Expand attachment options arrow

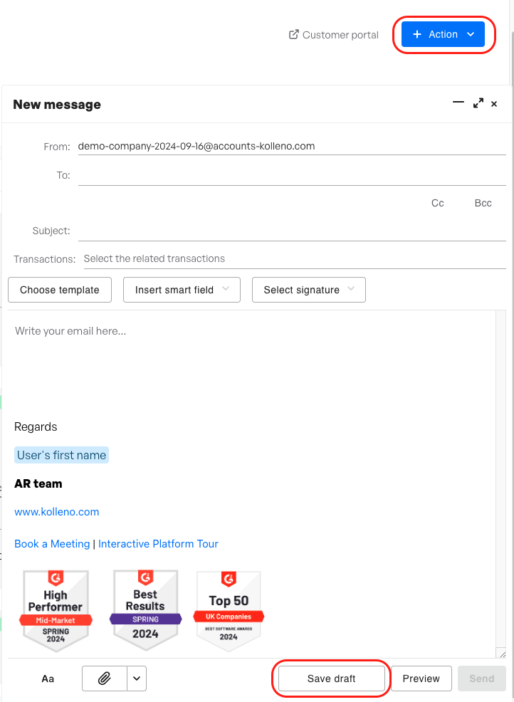click(137, 679)
